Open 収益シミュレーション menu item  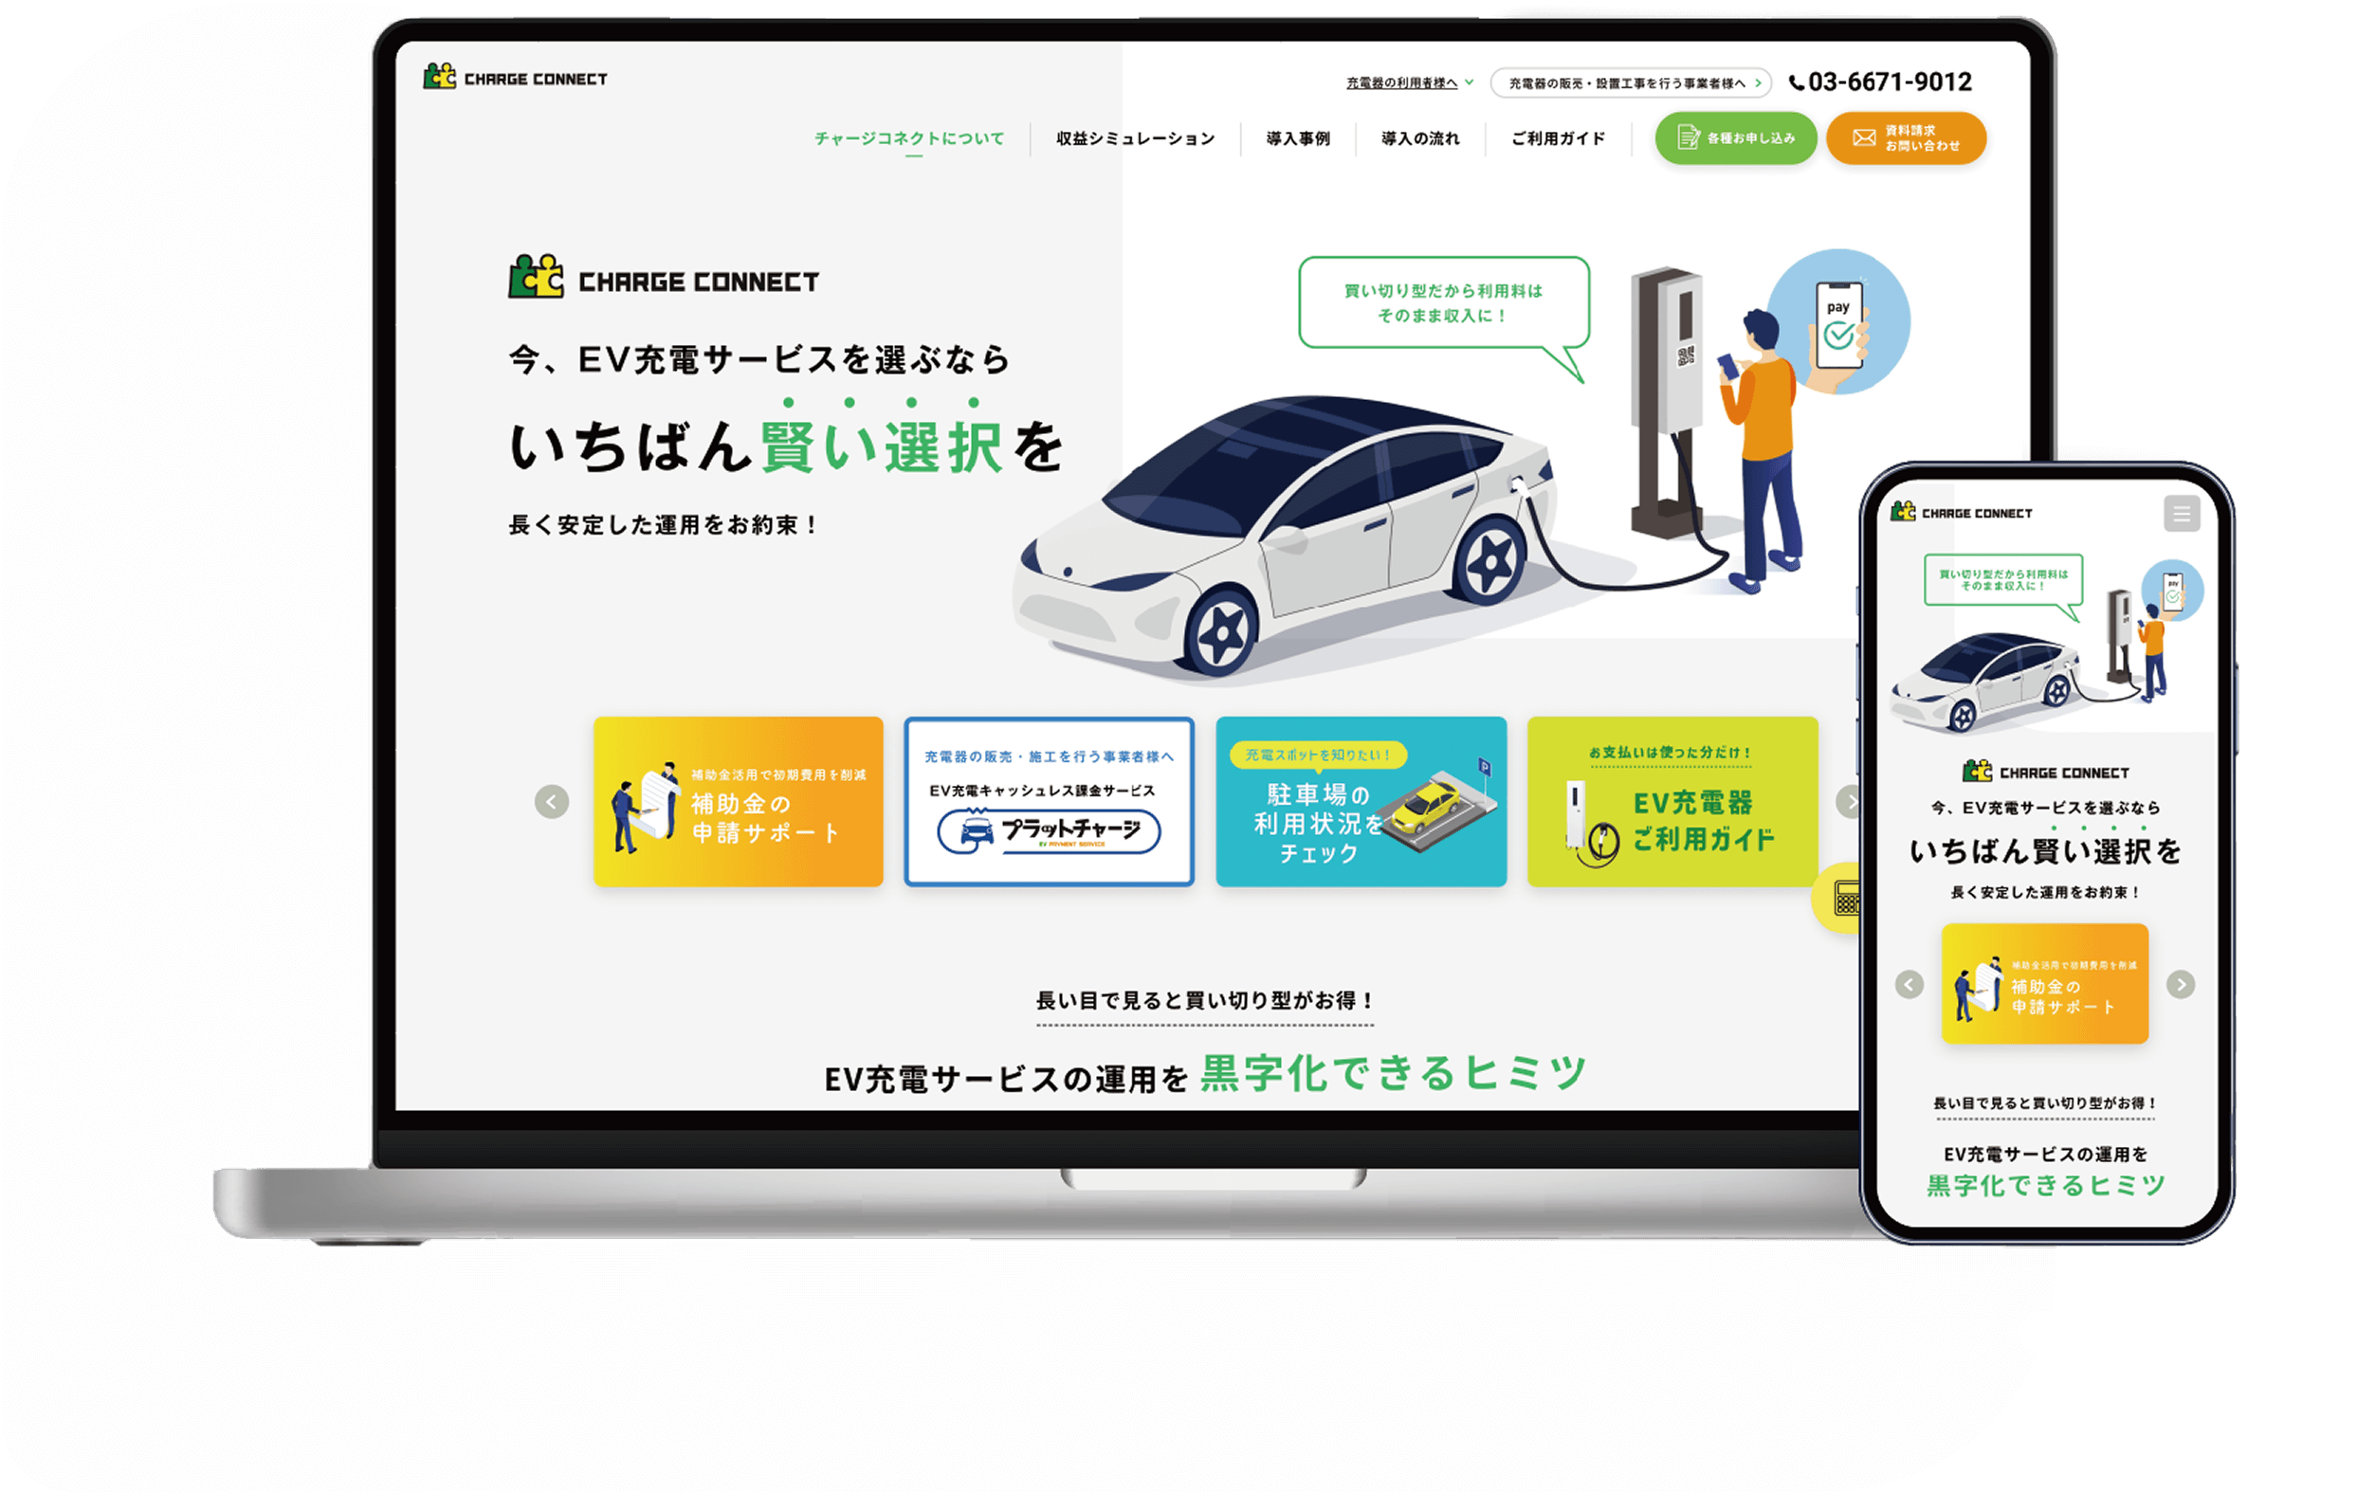pos(1136,139)
